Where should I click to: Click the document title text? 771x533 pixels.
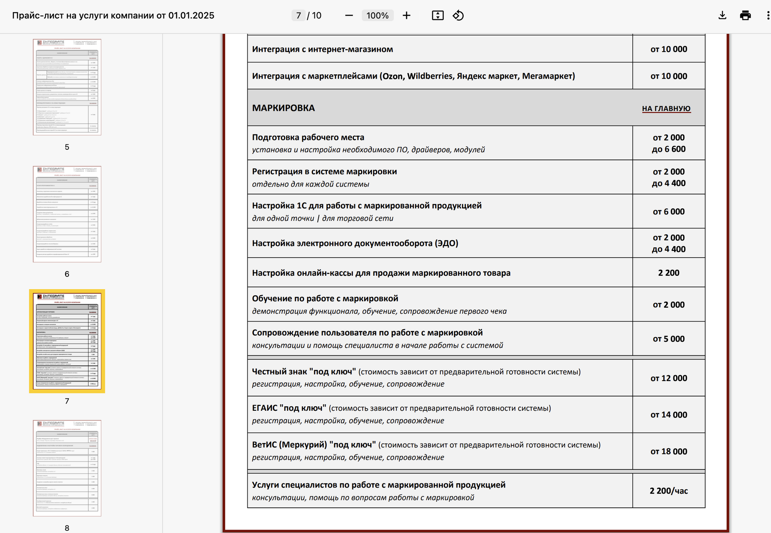(x=113, y=15)
